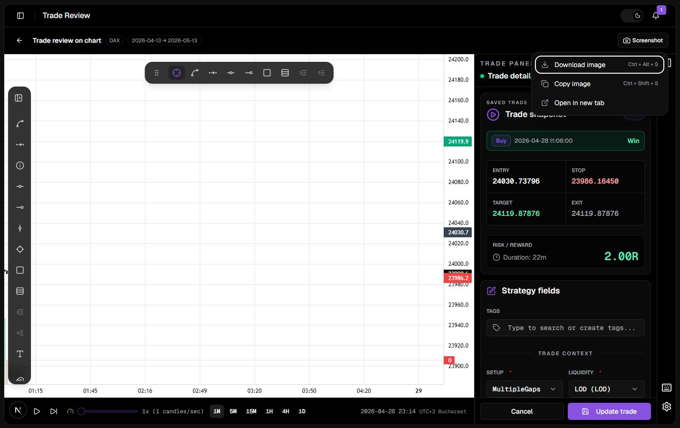Step forward one candle

(x=54, y=411)
